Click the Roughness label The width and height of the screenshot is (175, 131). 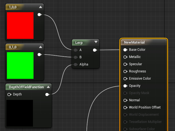(137, 71)
